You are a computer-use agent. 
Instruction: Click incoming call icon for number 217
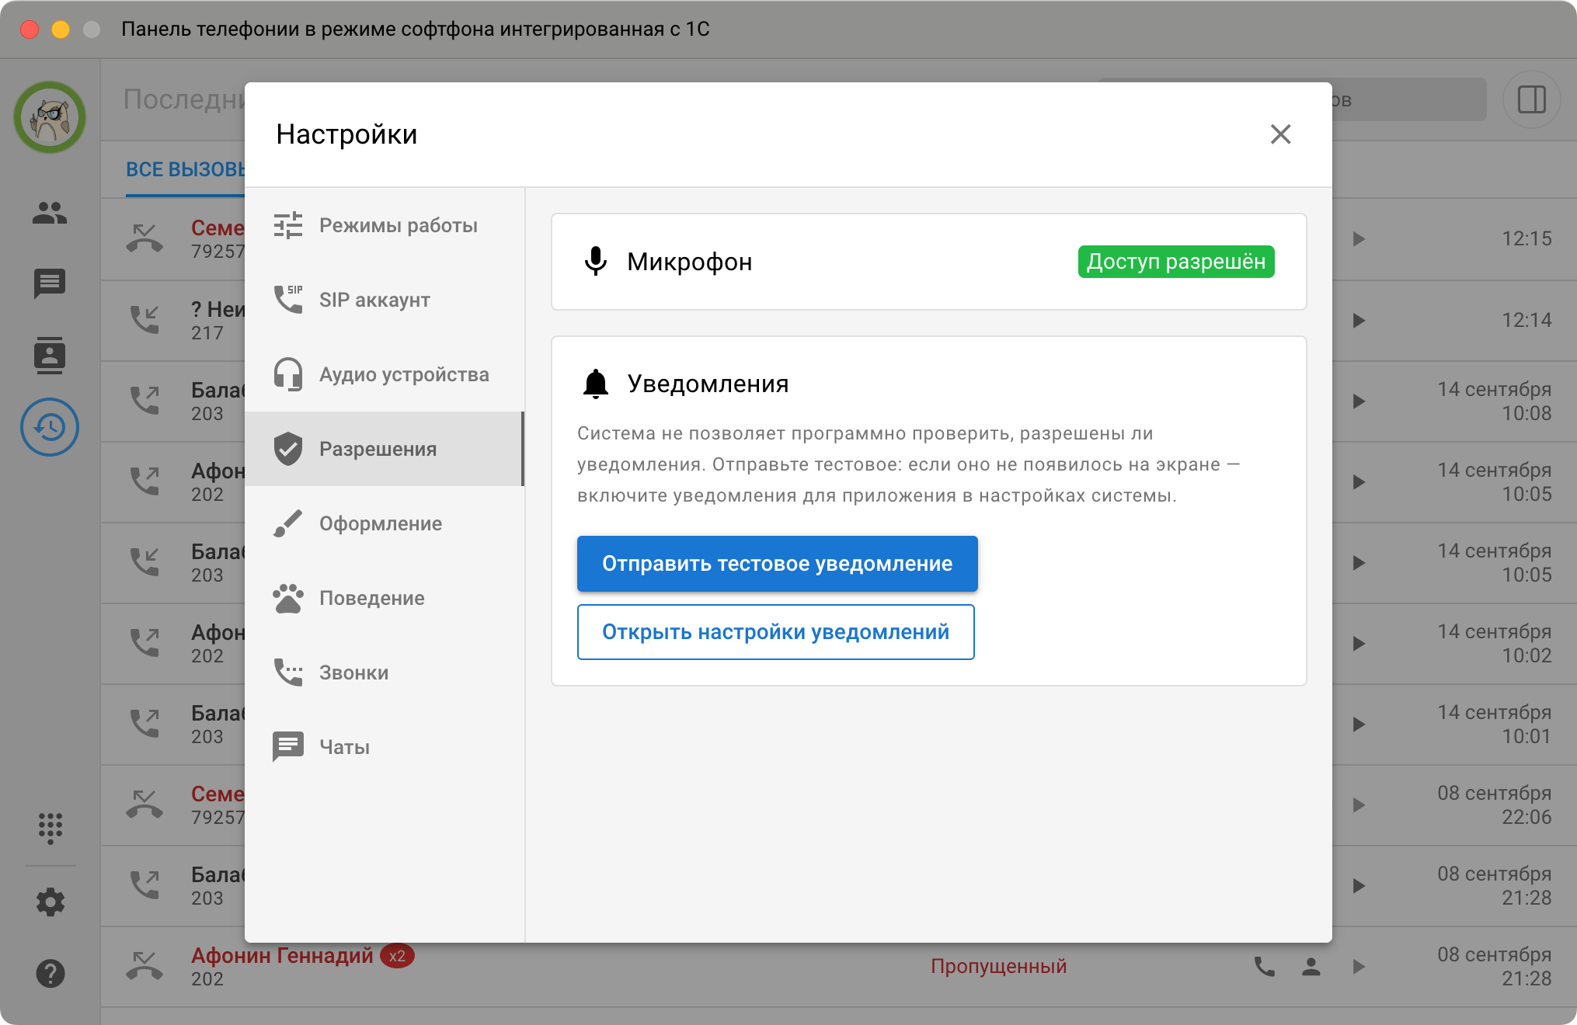[x=144, y=320]
